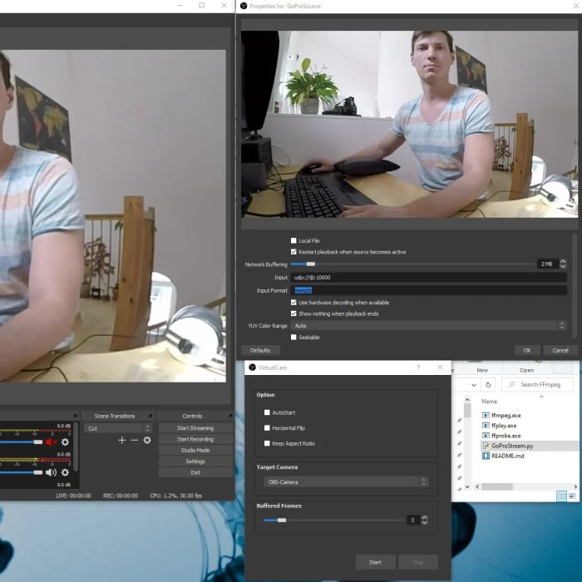The height and width of the screenshot is (582, 582).
Task: Decrease Buffered Frames with the down arrow
Action: (425, 522)
